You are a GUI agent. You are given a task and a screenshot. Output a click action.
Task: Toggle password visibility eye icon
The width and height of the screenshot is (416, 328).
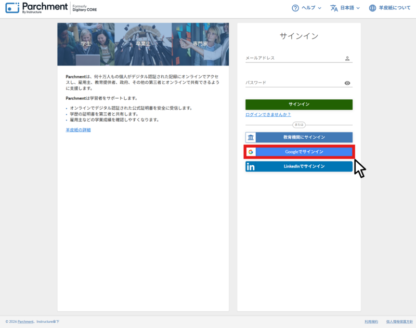[347, 83]
